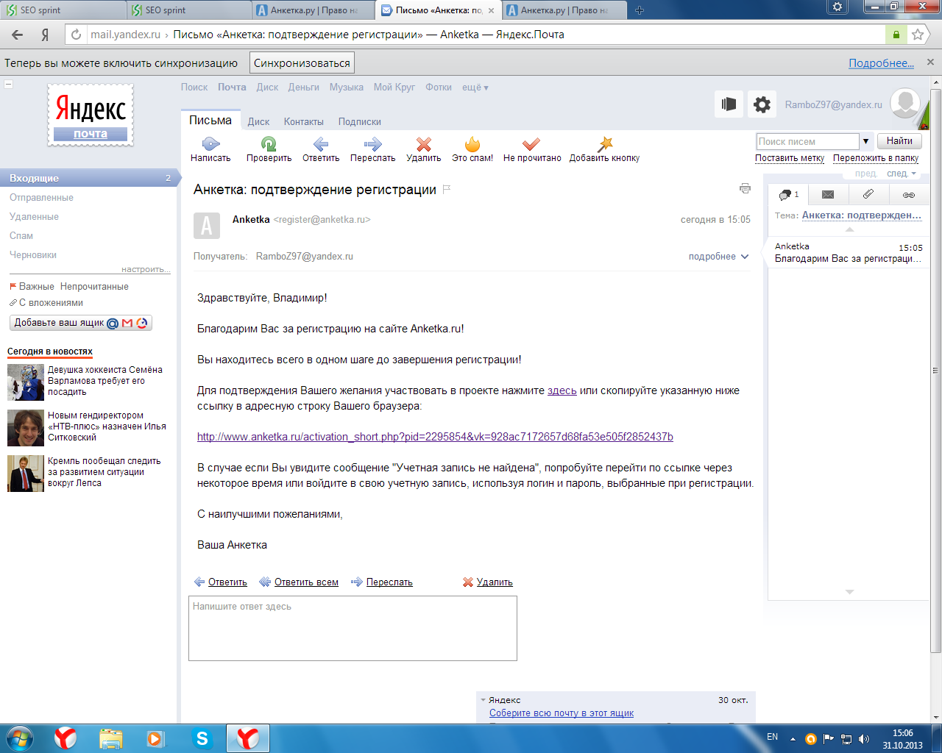Mark message with Это спам! flame icon
The height and width of the screenshot is (753, 942).
[472, 144]
